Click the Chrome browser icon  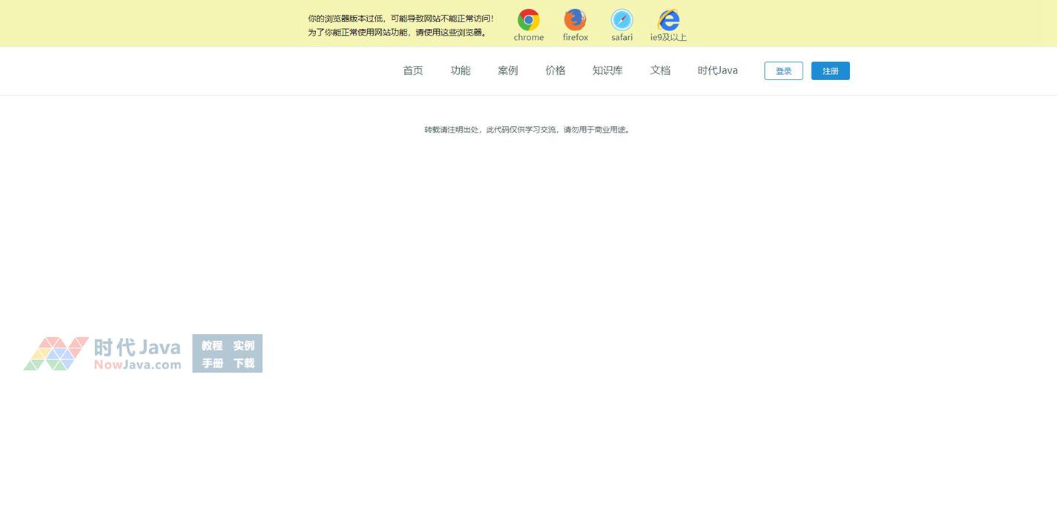pos(528,20)
